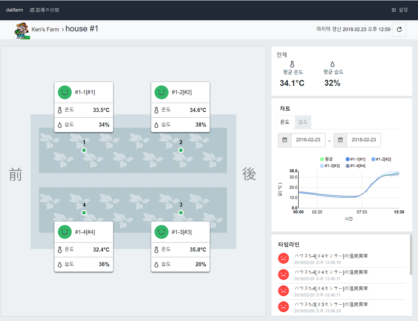The height and width of the screenshot is (321, 418).
Task: Switch to the 습도 chart tab
Action: coord(303,122)
